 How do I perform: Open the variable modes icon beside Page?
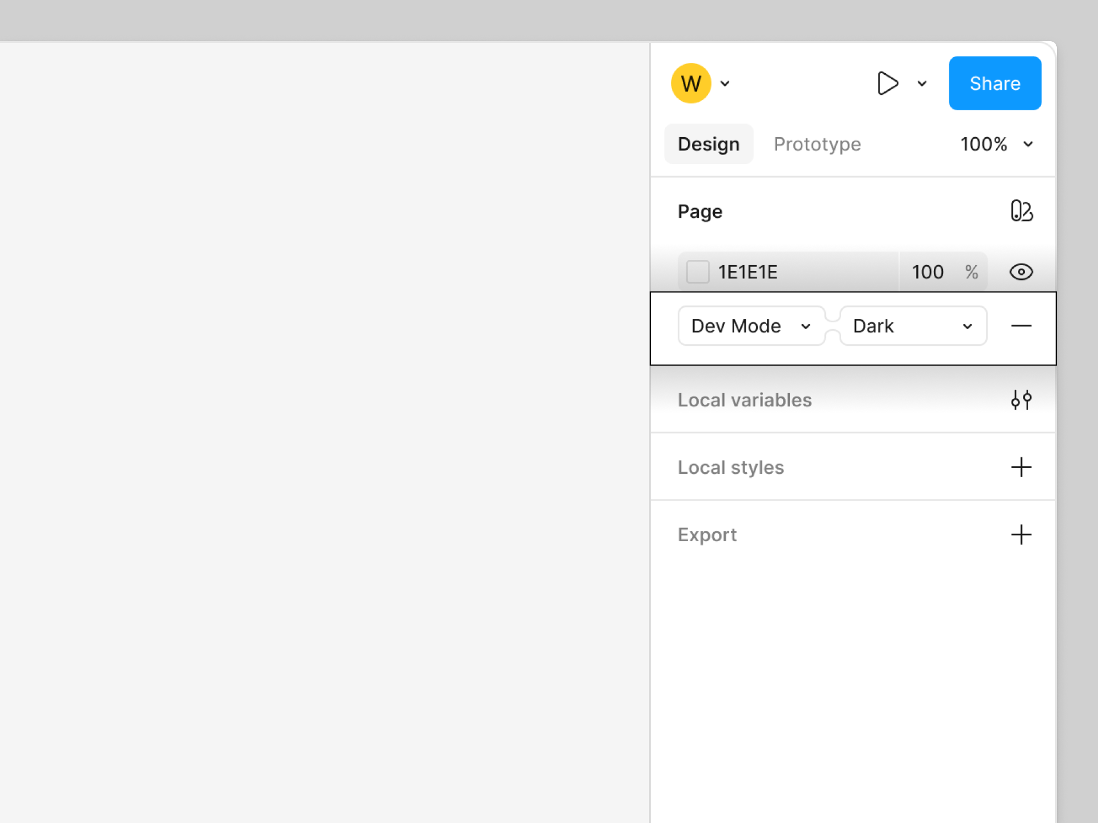tap(1021, 211)
